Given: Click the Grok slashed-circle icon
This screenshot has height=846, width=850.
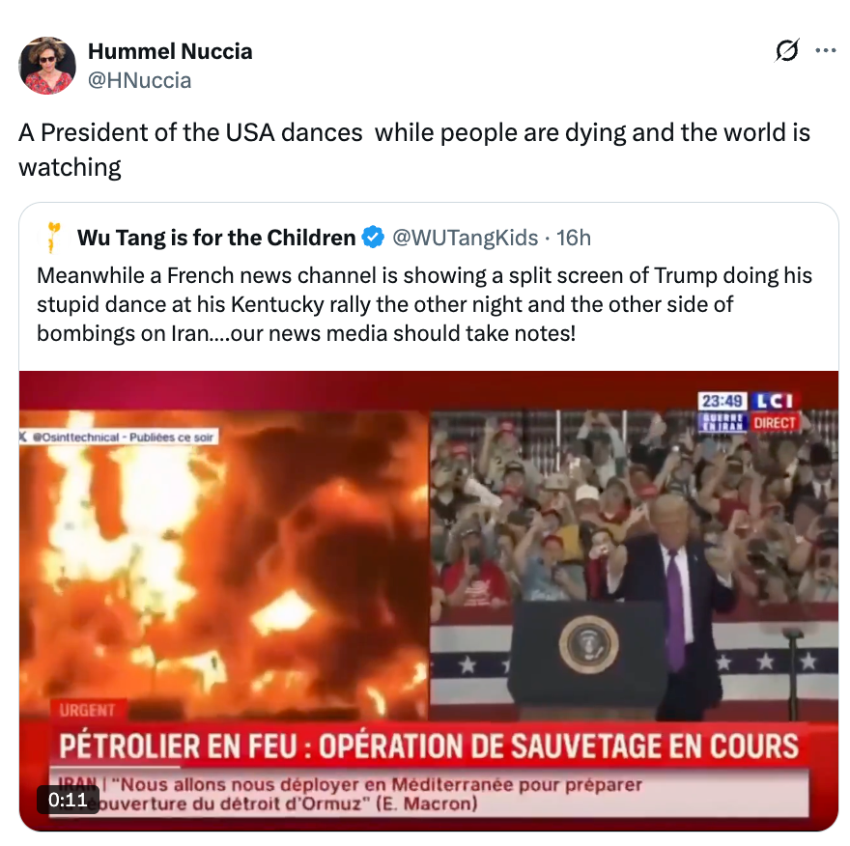Looking at the screenshot, I should [x=786, y=50].
